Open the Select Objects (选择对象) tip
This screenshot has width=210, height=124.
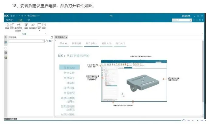coord(69,88)
